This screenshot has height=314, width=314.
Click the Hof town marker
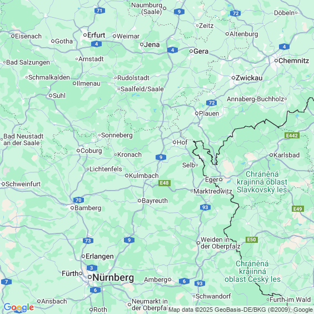coord(174,142)
